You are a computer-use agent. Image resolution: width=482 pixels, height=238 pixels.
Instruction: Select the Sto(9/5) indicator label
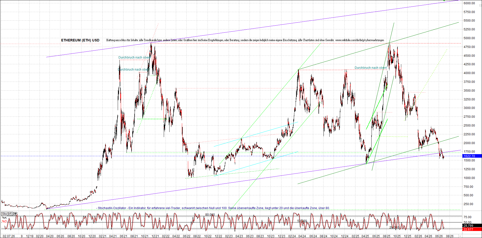pyautogui.click(x=7, y=214)
